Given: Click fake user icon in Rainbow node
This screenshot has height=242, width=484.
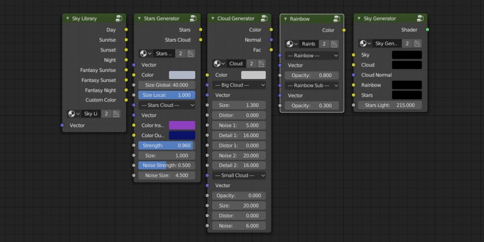Looking at the screenshot, I should click(334, 44).
